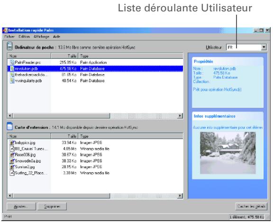Click the babypics.jpg image icon

point(12,143)
